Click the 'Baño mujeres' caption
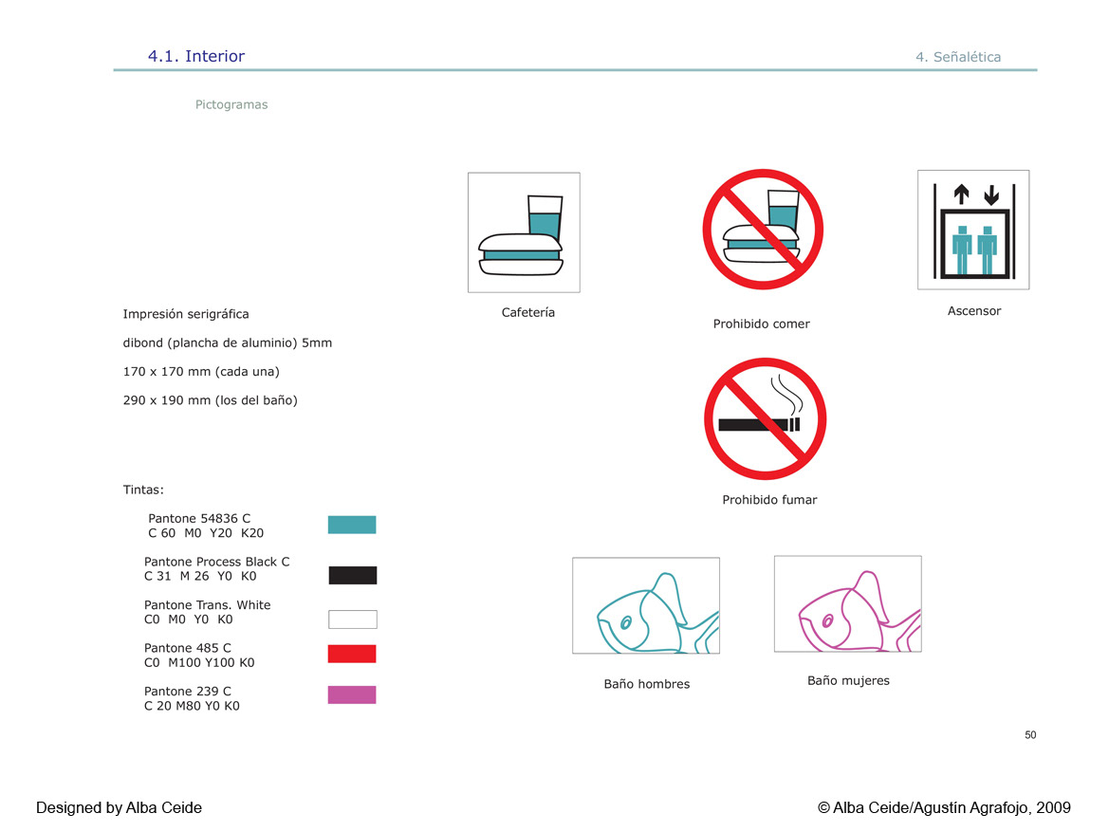 point(848,680)
